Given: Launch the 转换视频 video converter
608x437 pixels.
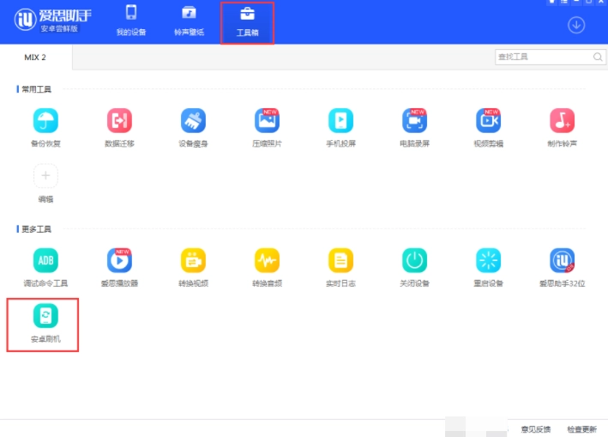Looking at the screenshot, I should click(x=193, y=260).
